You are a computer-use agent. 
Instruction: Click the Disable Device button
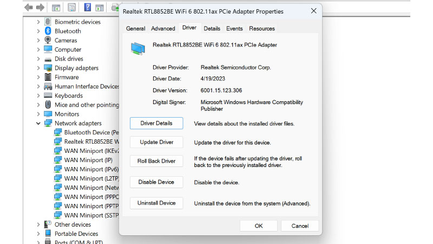[156, 183]
